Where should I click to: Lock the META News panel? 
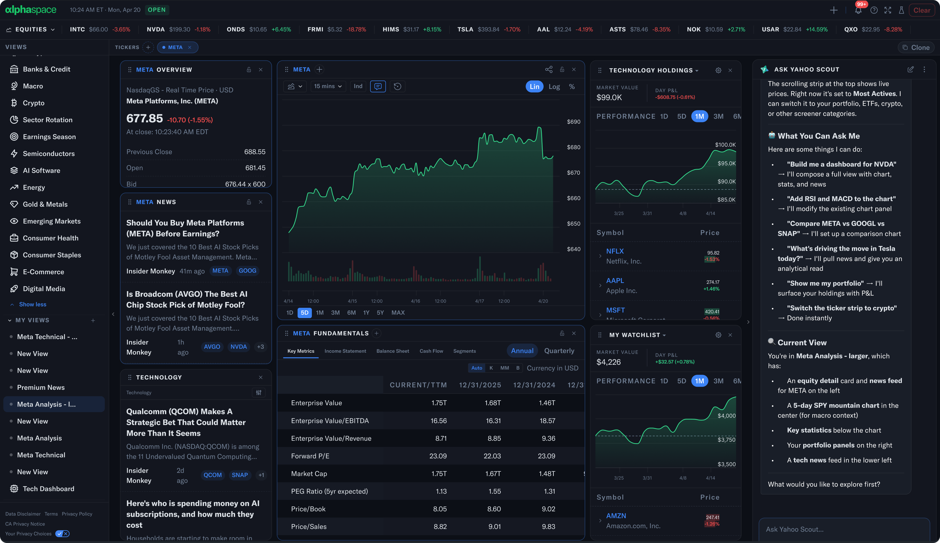pyautogui.click(x=249, y=202)
